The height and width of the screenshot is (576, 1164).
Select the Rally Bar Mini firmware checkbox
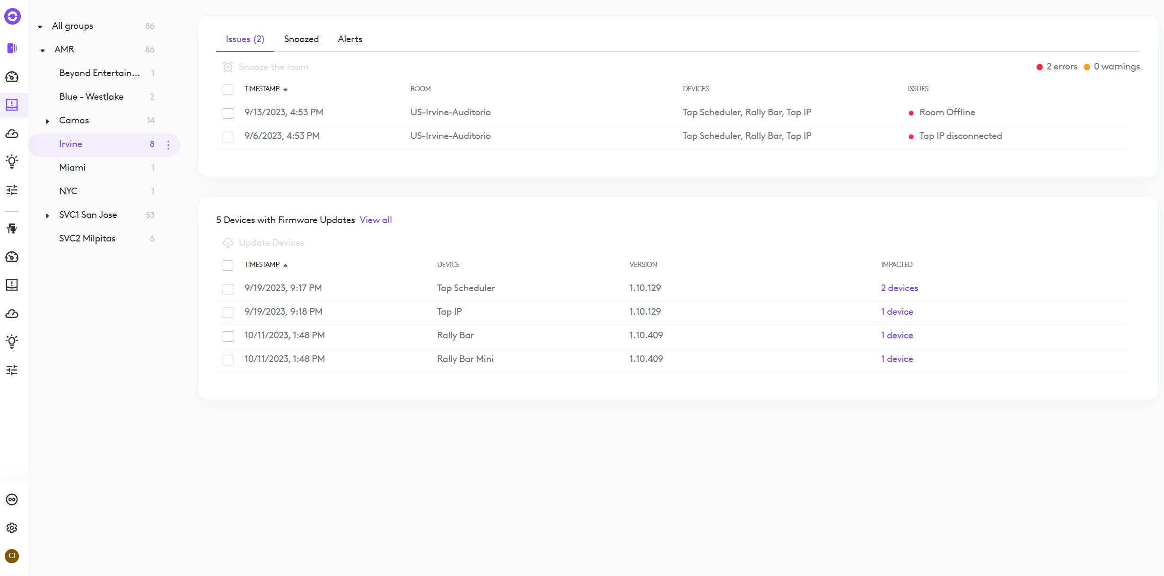(x=228, y=360)
